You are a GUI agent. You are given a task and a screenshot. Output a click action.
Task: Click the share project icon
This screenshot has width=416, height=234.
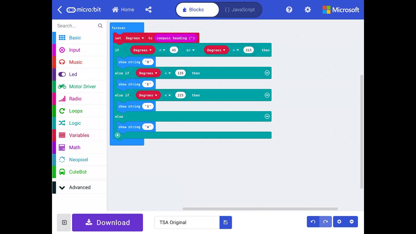click(149, 10)
